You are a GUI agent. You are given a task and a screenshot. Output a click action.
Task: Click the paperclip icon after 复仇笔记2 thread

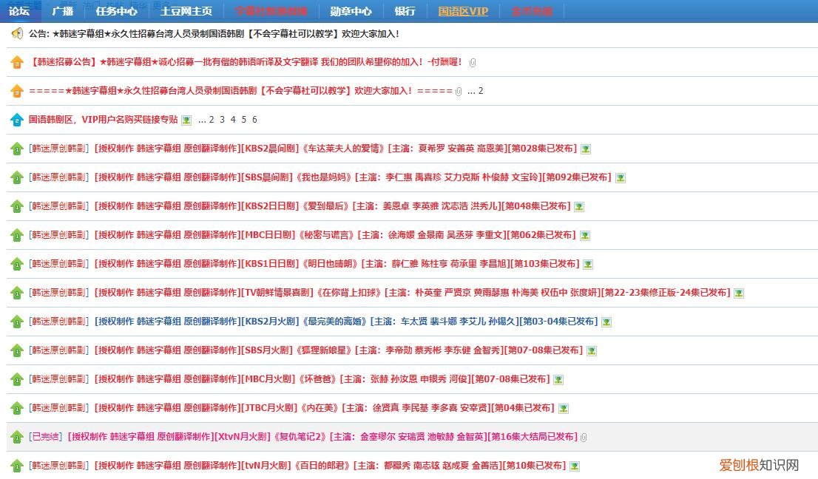click(x=584, y=438)
